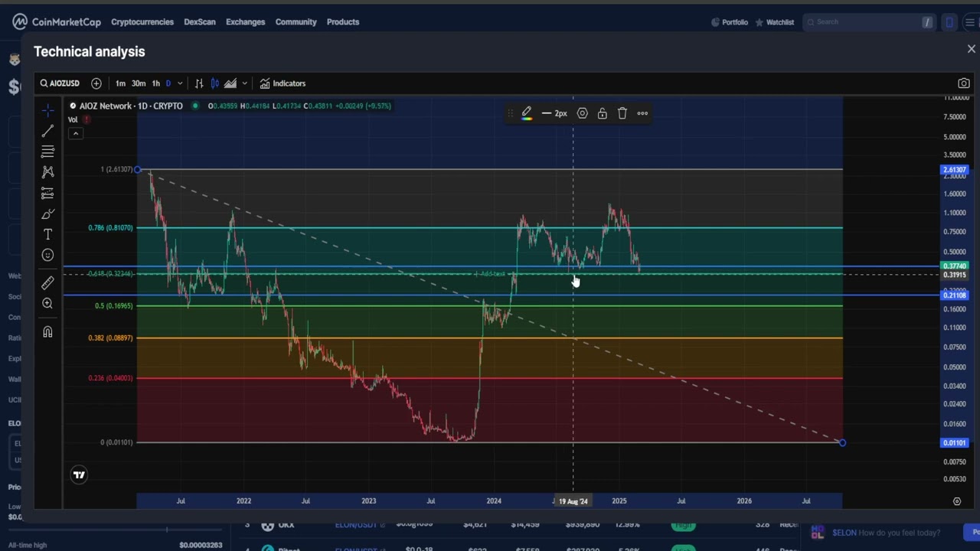The height and width of the screenshot is (551, 980).
Task: Click the market open status dot
Action: pyautogui.click(x=195, y=106)
